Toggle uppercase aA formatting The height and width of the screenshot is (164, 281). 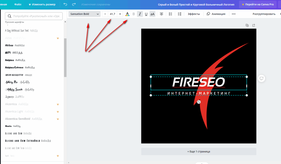[152, 14]
